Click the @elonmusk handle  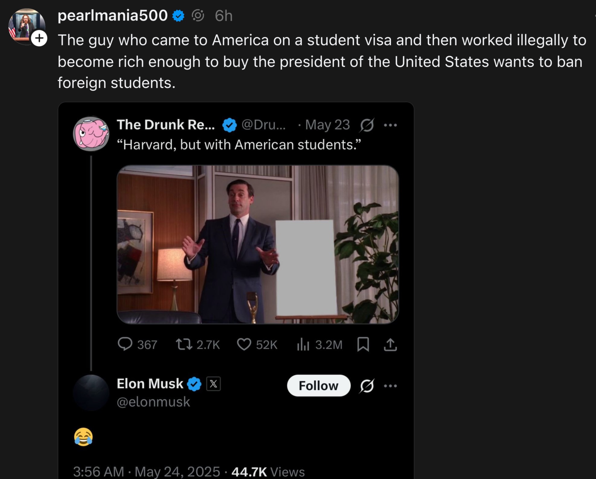(153, 402)
